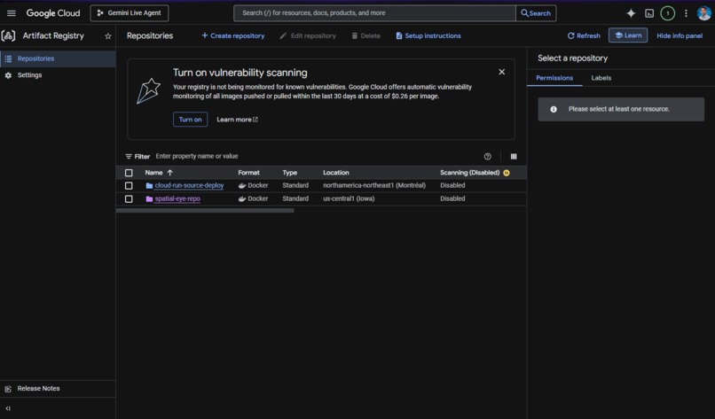Sort by the Location column header
Image resolution: width=715 pixels, height=419 pixels.
[336, 173]
